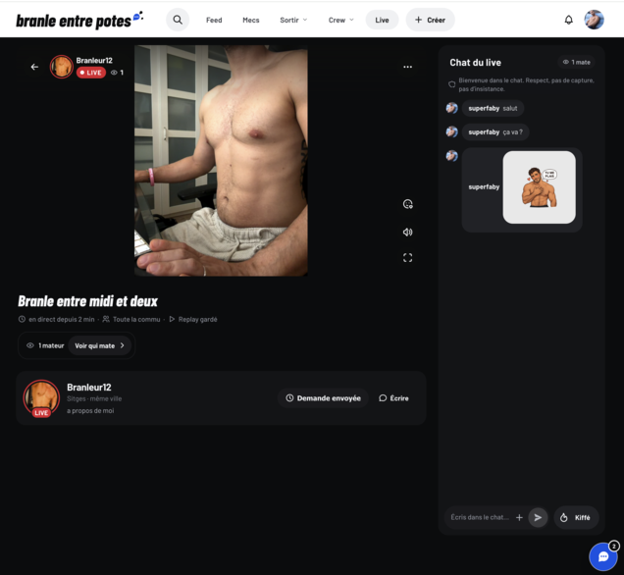Click 'Sitges · même ville' location text
This screenshot has width=624, height=575.
(x=94, y=398)
